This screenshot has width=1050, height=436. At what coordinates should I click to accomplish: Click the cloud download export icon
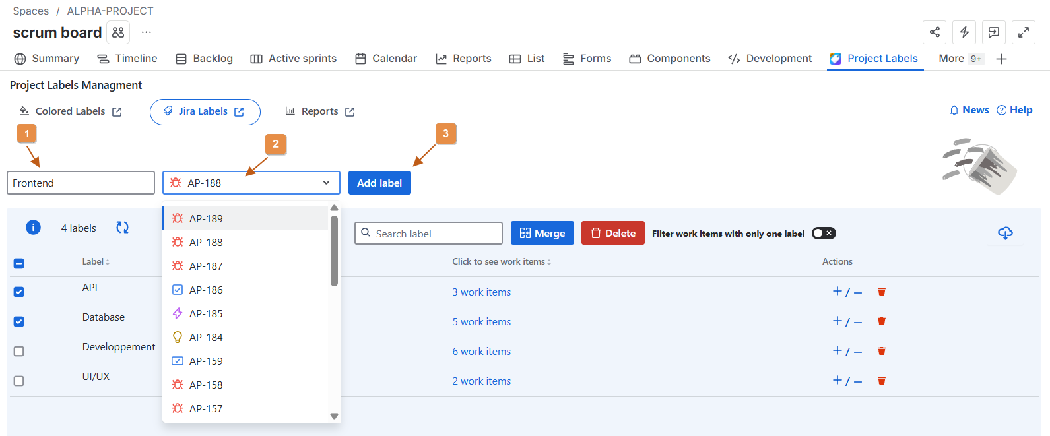click(1005, 233)
